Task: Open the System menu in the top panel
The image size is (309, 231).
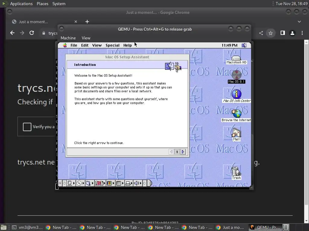Action: [59, 4]
